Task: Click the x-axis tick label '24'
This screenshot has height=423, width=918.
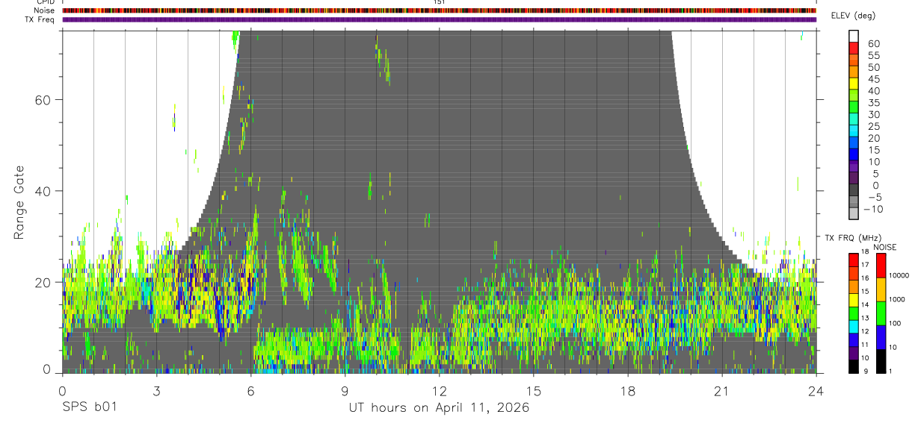Action: (x=816, y=392)
